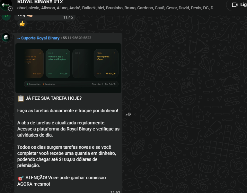Click the dart target emoji before ATENÇÃO
The width and height of the screenshot is (247, 193).
pos(21,178)
